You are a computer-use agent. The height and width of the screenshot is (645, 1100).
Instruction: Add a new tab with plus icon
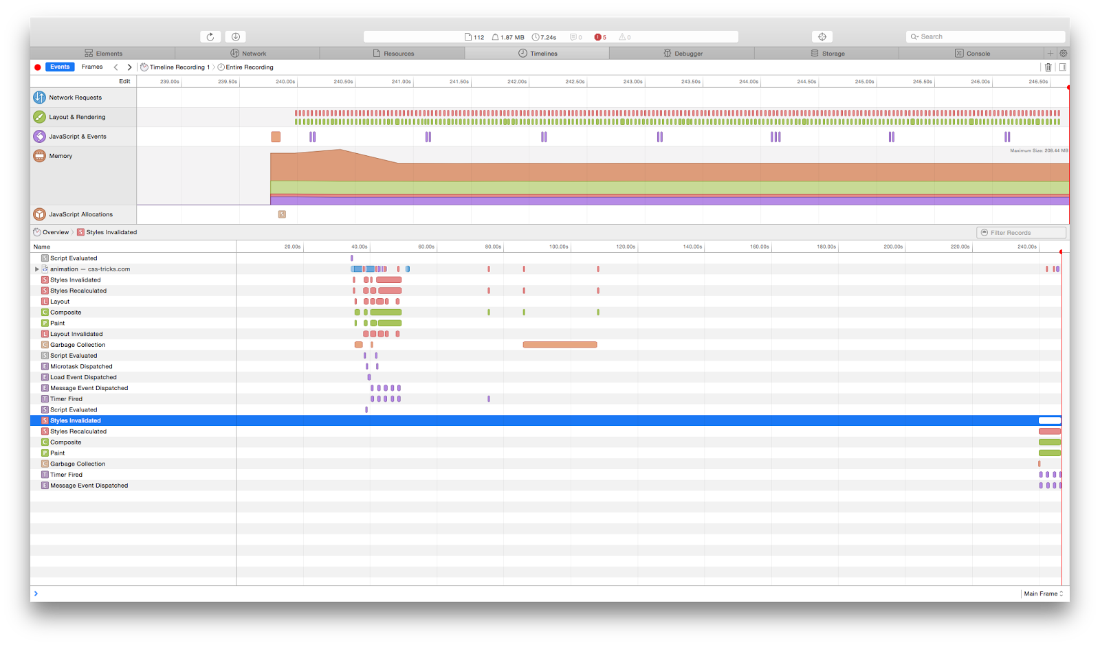(1050, 54)
